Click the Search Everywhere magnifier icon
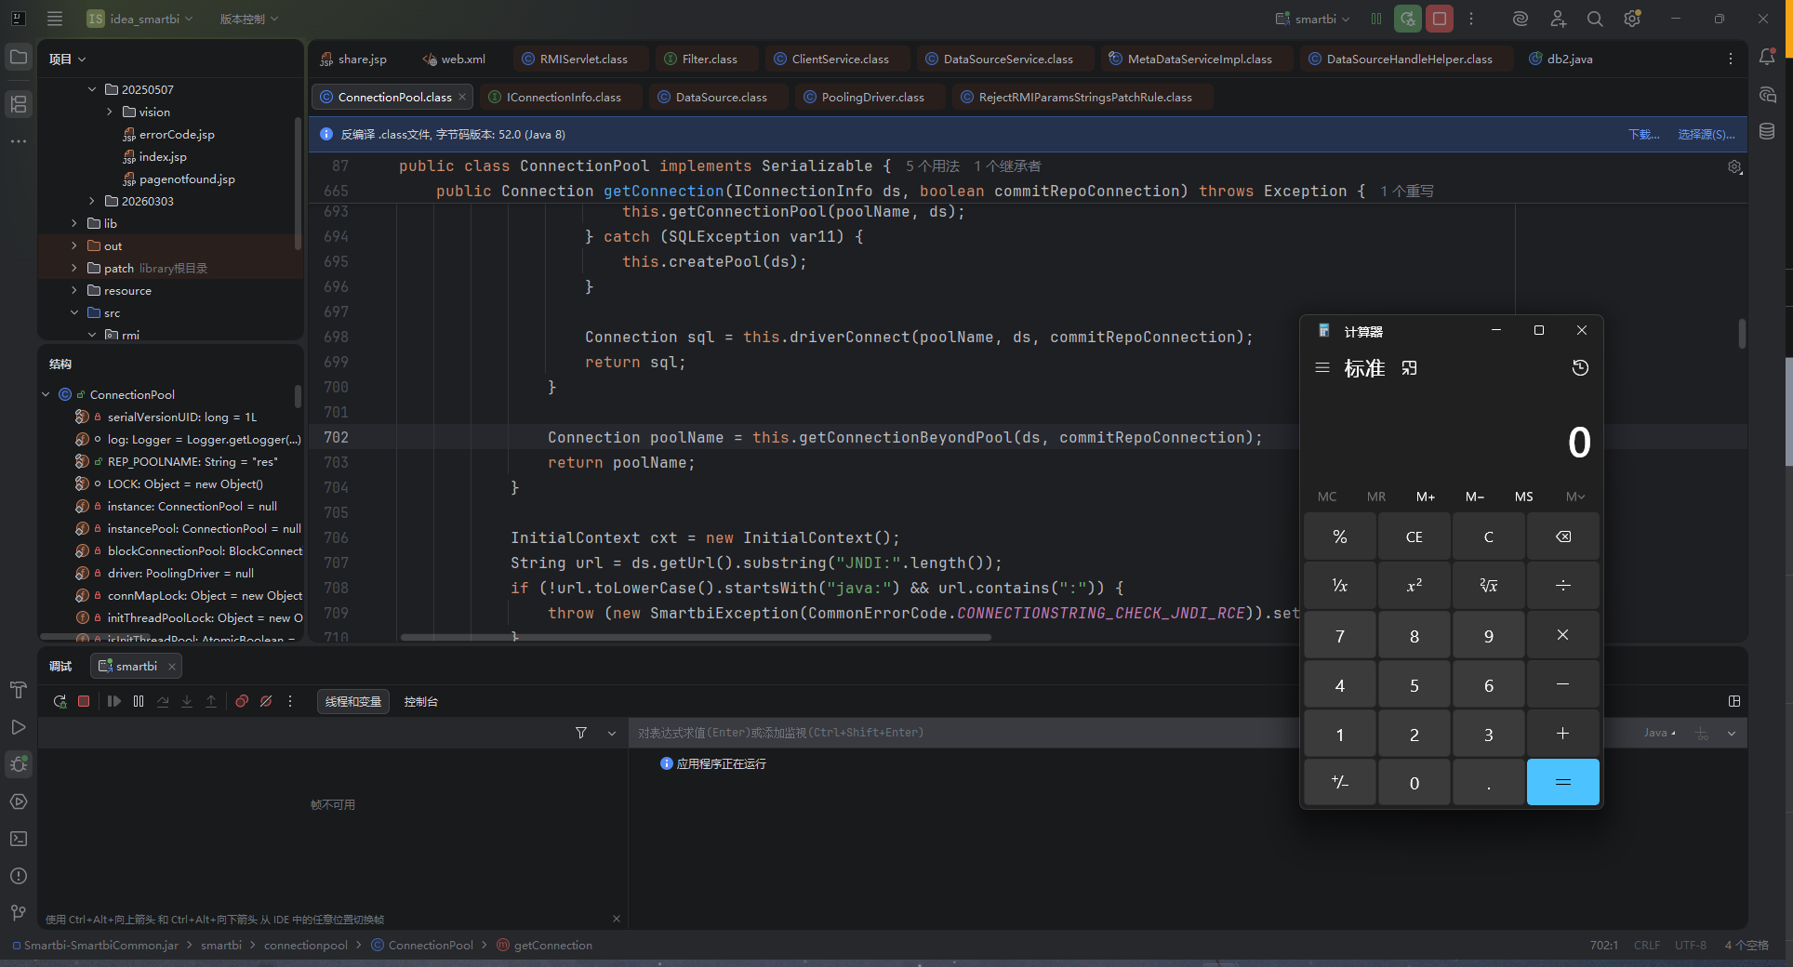 point(1595,19)
